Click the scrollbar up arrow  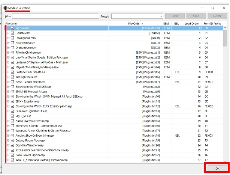(225, 28)
